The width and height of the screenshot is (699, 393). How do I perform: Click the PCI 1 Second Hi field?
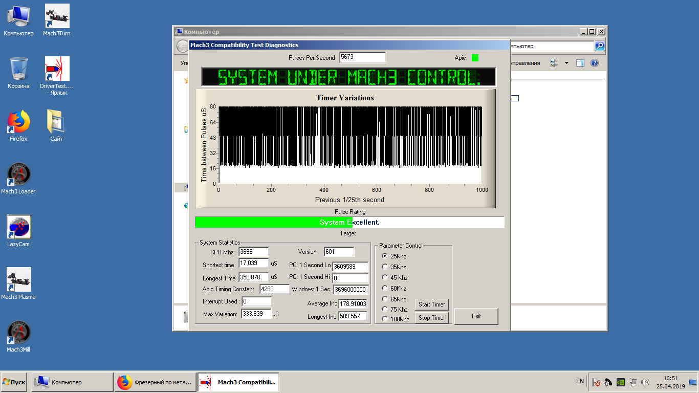pos(351,278)
